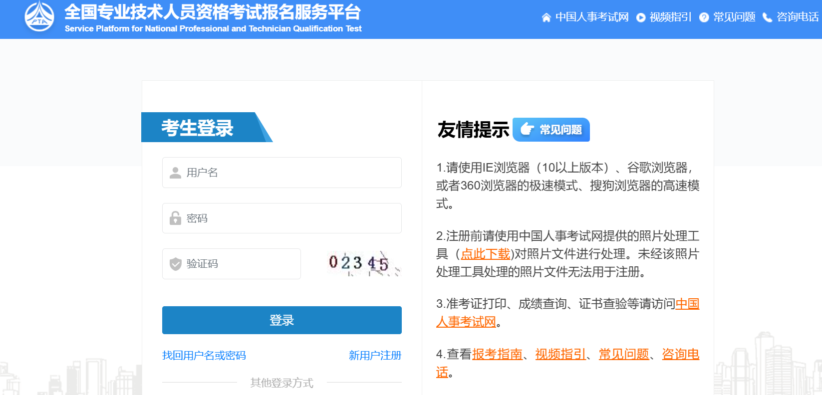
Task: Click the phone icon beside 咨询电话
Action: click(768, 17)
